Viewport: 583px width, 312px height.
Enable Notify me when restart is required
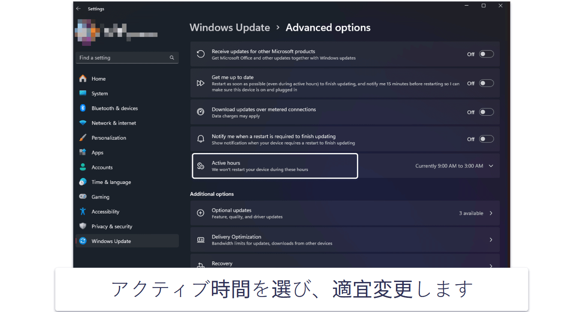pos(486,139)
